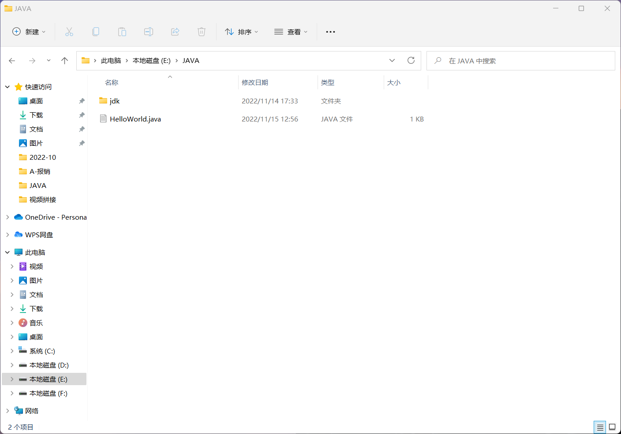Viewport: 621px width, 434px height.
Task: Click the Copy icon in toolbar
Action: pos(96,32)
